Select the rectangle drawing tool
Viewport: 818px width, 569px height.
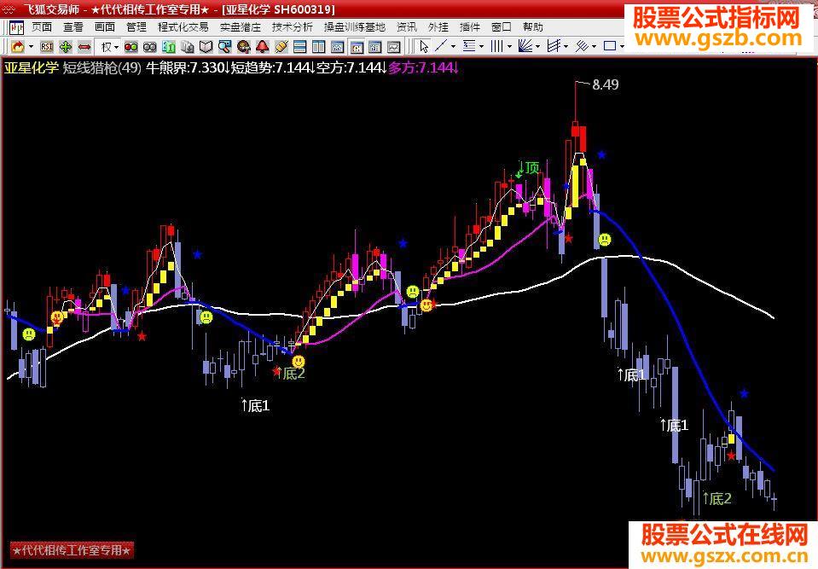coord(610,46)
